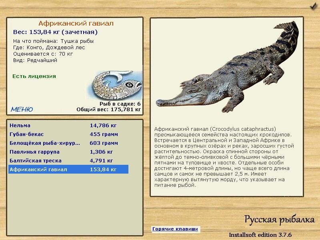320x240 pixels.
Task: Click the Есть лицензия label
Action: pyautogui.click(x=34, y=76)
